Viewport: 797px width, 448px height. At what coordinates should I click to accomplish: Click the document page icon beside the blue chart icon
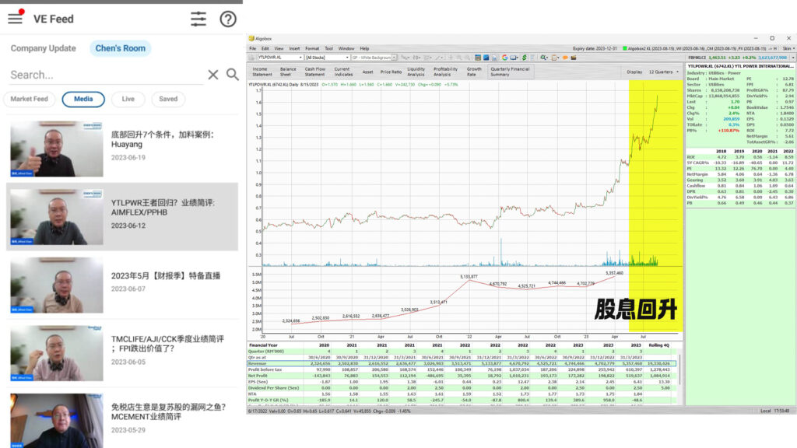[494, 58]
